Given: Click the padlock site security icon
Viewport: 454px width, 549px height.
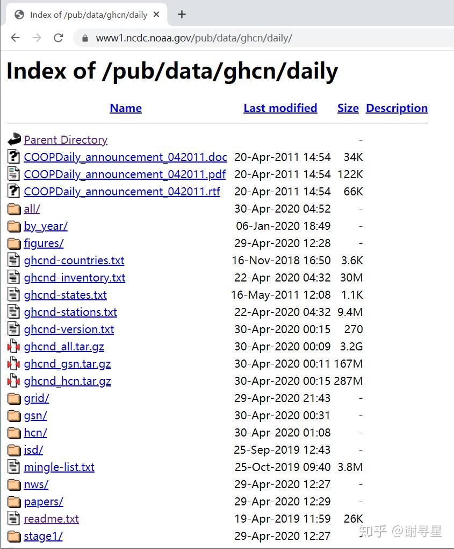Looking at the screenshot, I should [85, 38].
